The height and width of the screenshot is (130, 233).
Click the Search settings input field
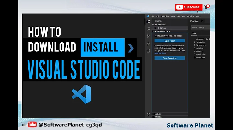(200, 28)
